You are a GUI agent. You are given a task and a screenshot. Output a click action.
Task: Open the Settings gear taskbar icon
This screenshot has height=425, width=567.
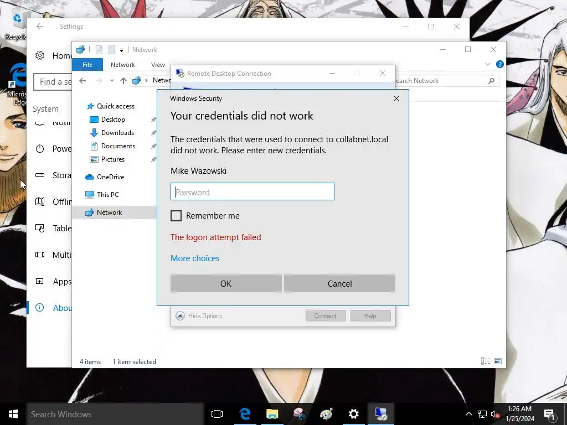point(353,414)
